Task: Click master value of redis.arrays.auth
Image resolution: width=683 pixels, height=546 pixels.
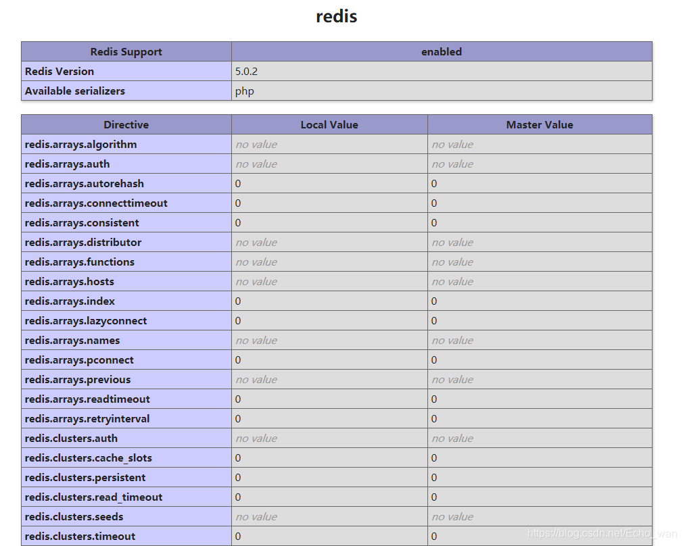Action: coord(452,164)
